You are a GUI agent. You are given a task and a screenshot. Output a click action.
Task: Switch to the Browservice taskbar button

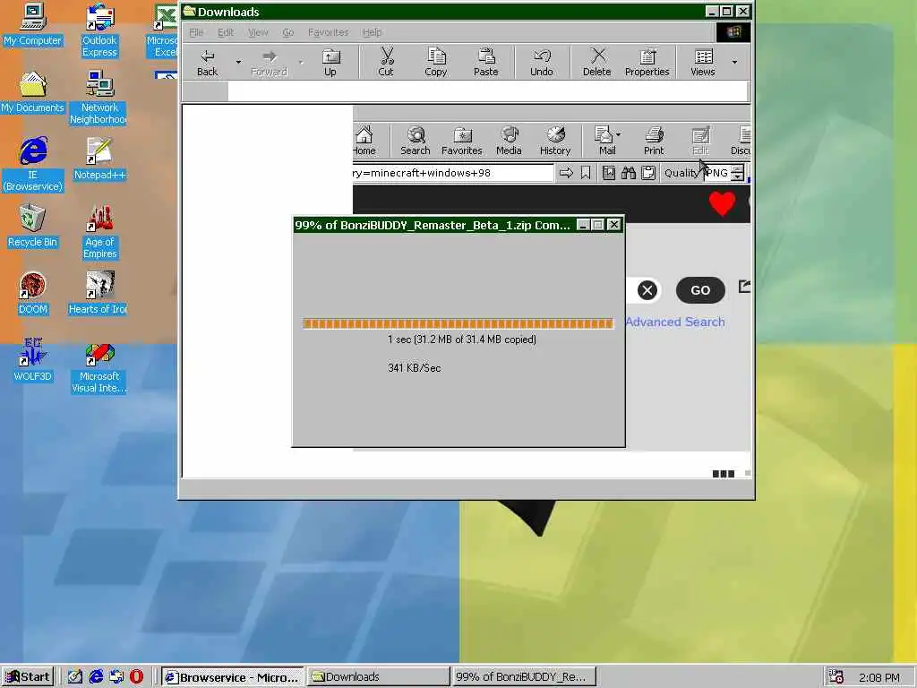[232, 677]
